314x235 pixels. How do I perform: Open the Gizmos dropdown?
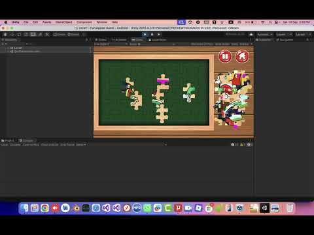tap(245, 44)
